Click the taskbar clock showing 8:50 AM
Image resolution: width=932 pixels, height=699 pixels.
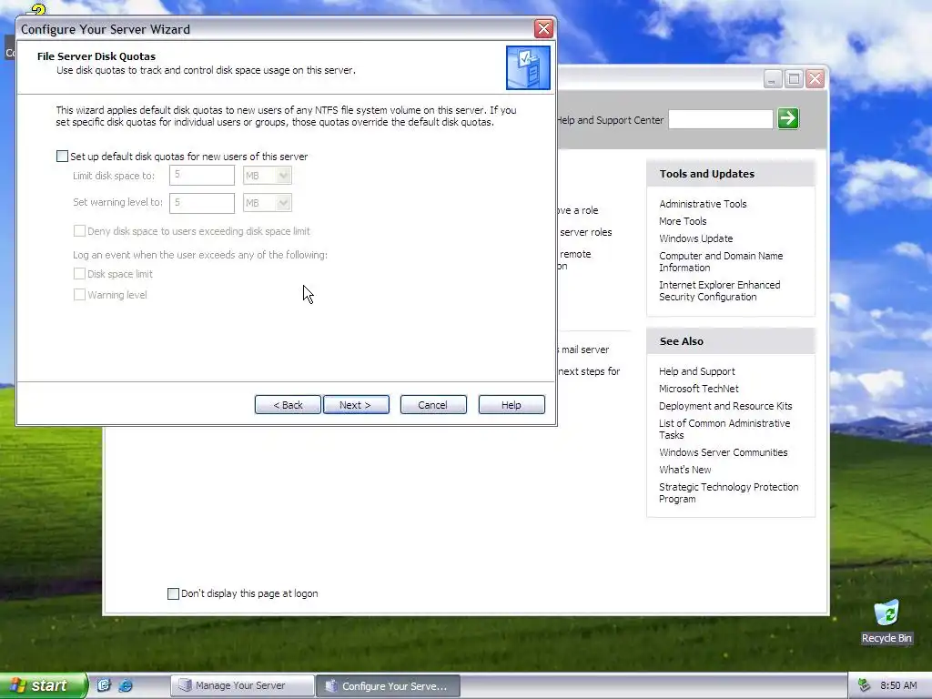point(898,685)
